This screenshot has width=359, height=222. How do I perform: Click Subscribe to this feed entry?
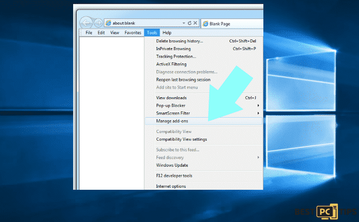click(204, 150)
